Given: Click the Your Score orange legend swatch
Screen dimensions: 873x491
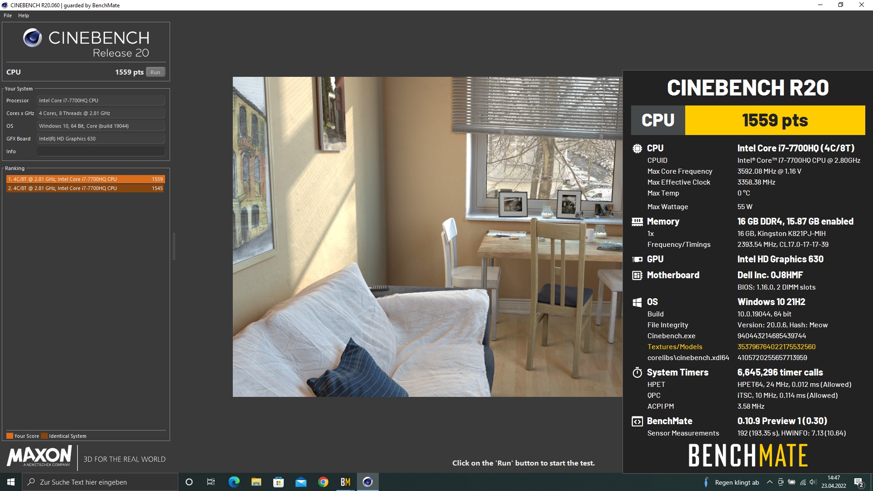Looking at the screenshot, I should tap(10, 436).
